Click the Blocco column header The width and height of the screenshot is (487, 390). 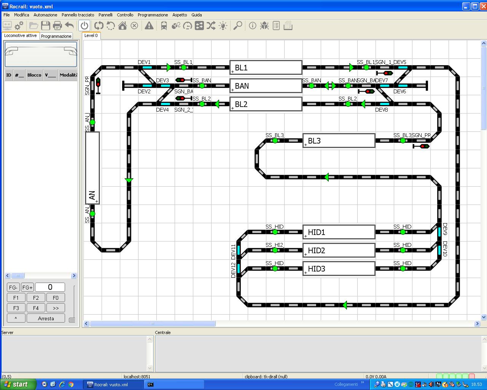(34, 75)
